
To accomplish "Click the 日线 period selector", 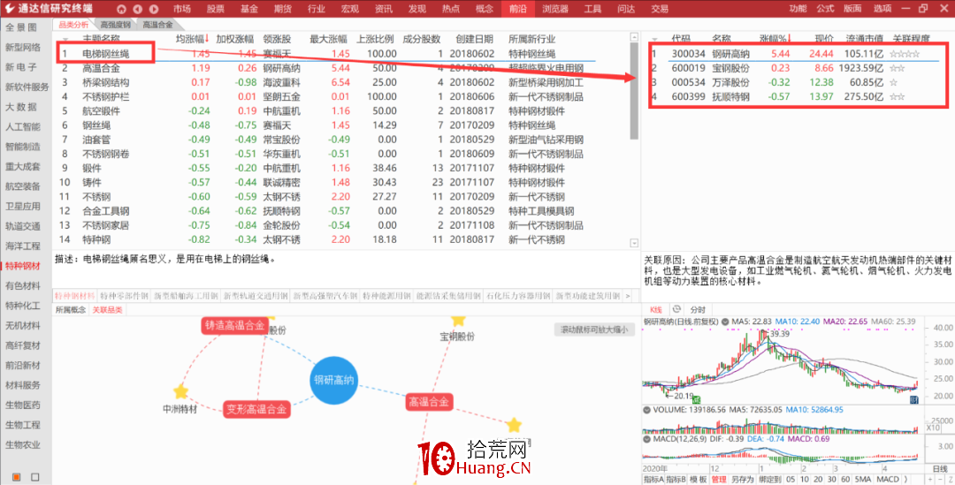I will coord(940,468).
